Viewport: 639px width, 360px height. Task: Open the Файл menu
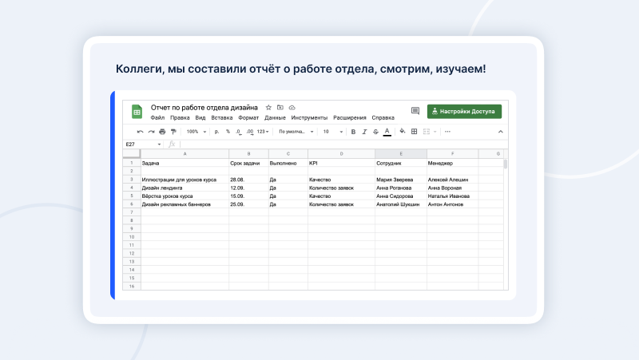(157, 117)
